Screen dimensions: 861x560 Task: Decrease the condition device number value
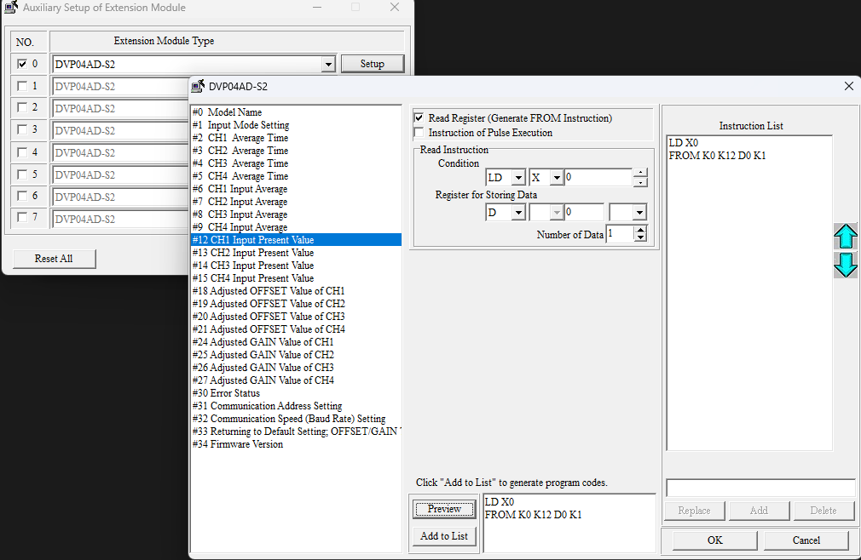click(641, 182)
